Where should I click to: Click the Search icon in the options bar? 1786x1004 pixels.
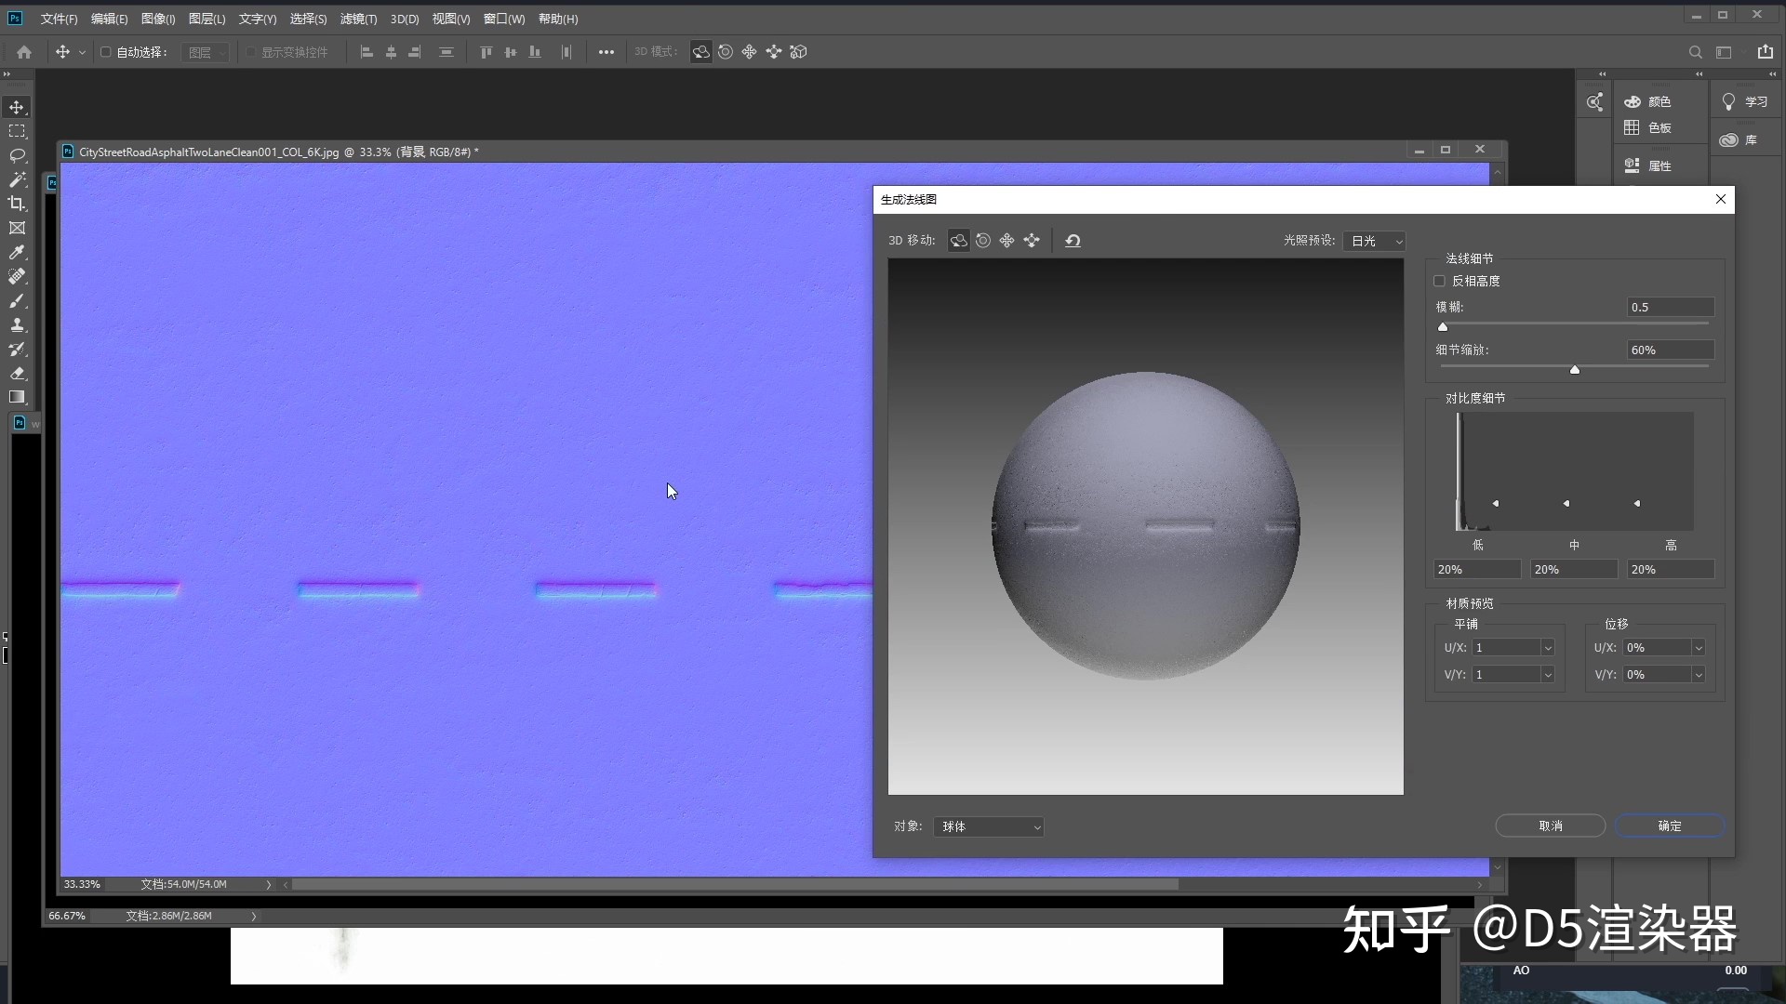(1695, 52)
